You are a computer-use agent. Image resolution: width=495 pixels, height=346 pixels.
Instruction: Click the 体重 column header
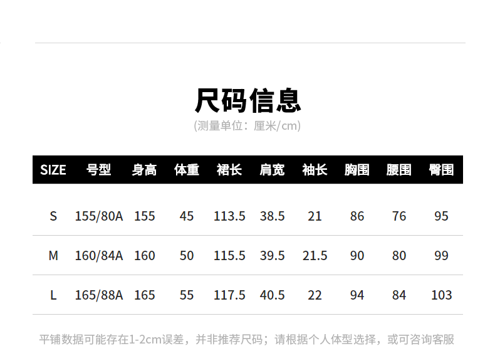187,170
